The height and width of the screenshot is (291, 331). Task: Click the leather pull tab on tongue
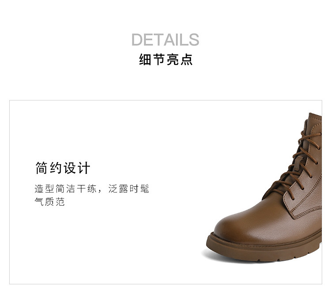click(299, 163)
